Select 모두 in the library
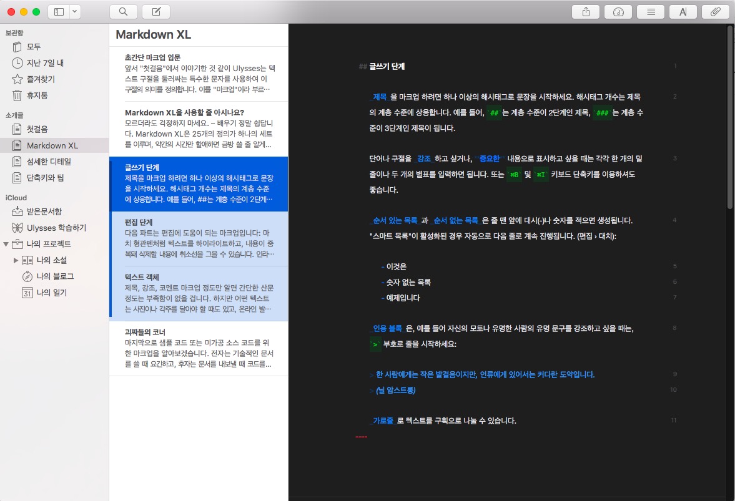Screen dimensions: 735x501 tap(54, 47)
